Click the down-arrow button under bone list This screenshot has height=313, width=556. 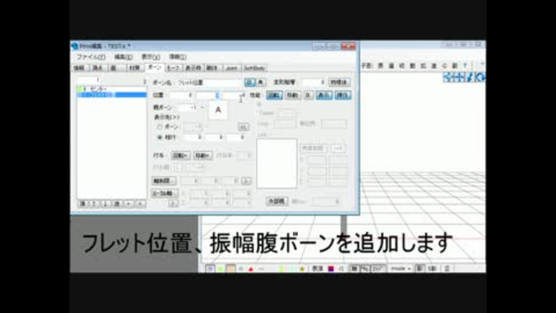click(105, 203)
